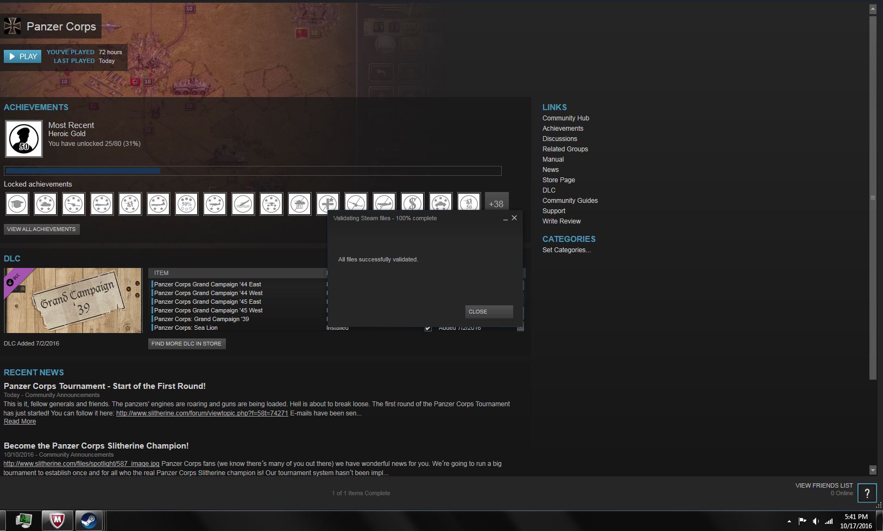Viewport: 883px width, 531px height.
Task: Click the Panzer Corps iron cross game icon
Action: coord(12,26)
